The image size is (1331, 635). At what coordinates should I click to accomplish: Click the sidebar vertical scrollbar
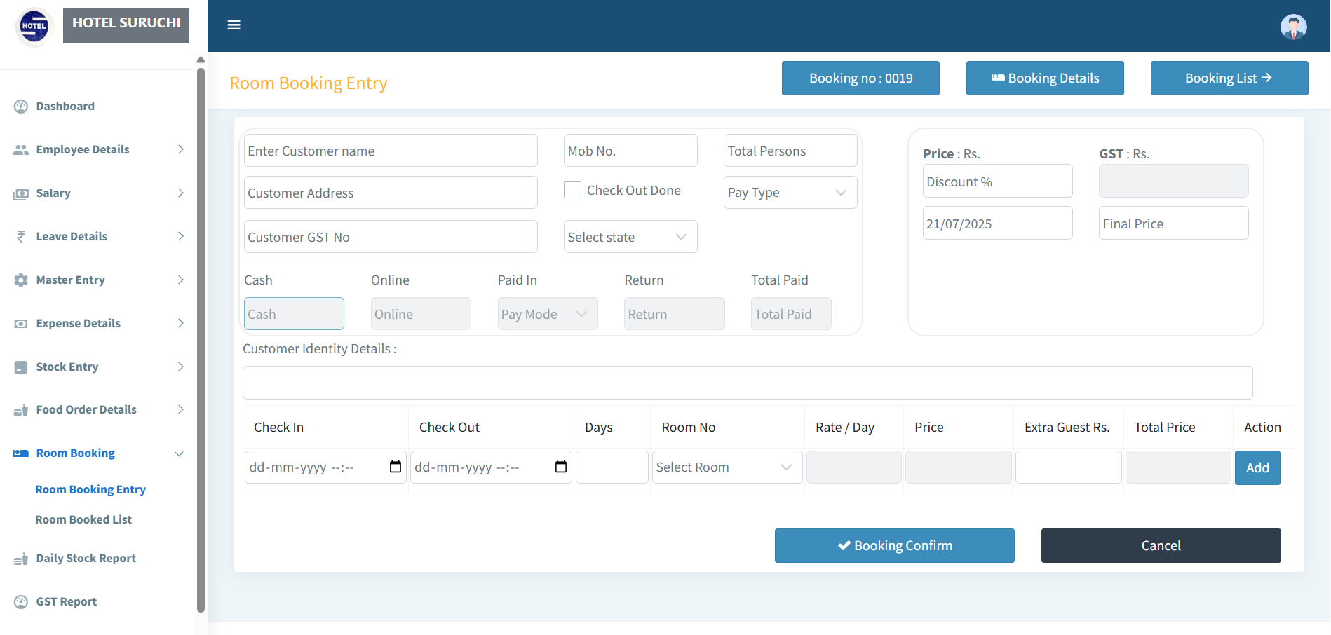click(x=201, y=336)
